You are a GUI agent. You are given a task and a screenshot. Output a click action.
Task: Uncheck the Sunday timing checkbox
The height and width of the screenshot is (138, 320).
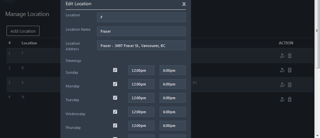coord(115,70)
